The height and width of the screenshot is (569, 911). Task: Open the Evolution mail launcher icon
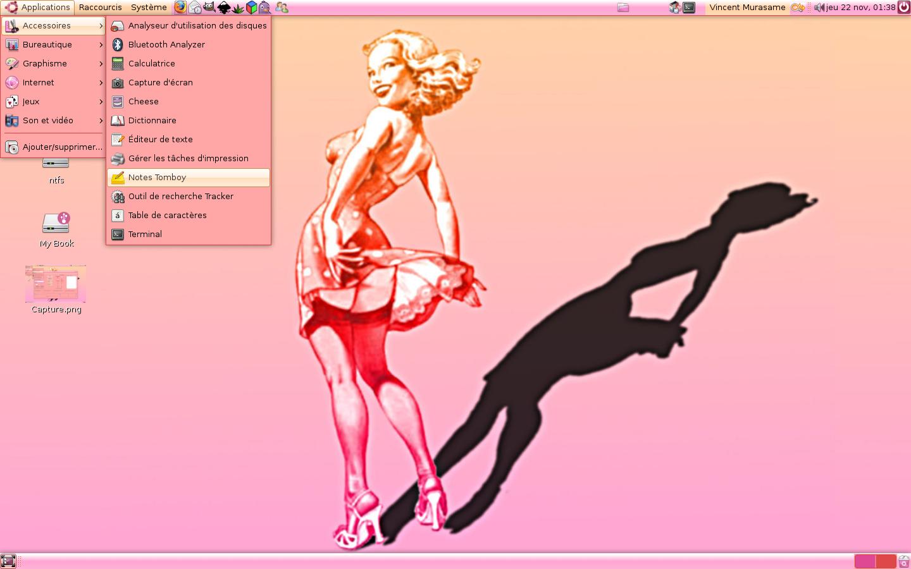pos(195,8)
